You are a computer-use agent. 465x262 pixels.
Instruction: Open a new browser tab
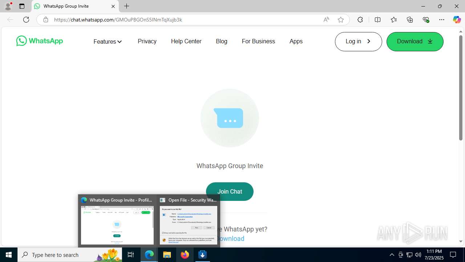[x=126, y=6]
